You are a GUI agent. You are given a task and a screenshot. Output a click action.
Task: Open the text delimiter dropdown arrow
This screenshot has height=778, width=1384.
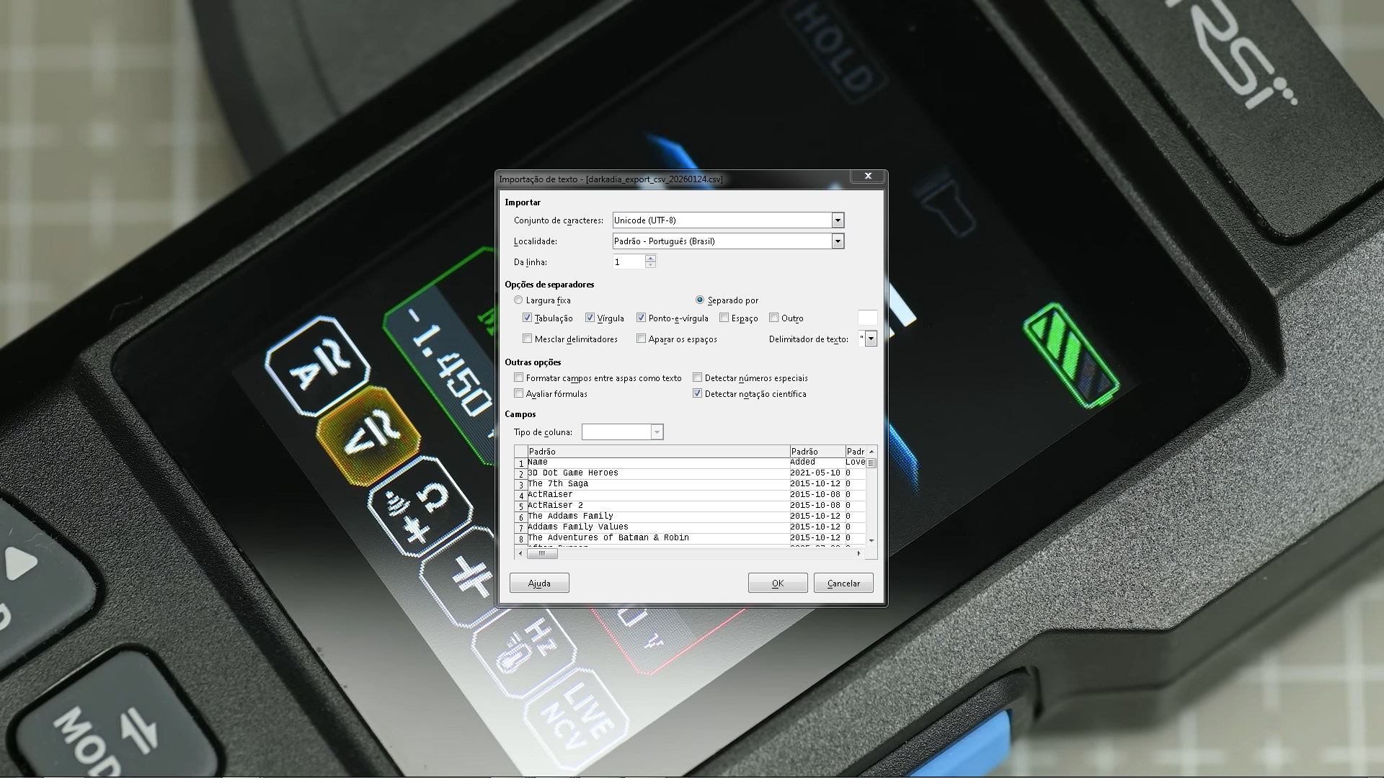pyautogui.click(x=871, y=339)
